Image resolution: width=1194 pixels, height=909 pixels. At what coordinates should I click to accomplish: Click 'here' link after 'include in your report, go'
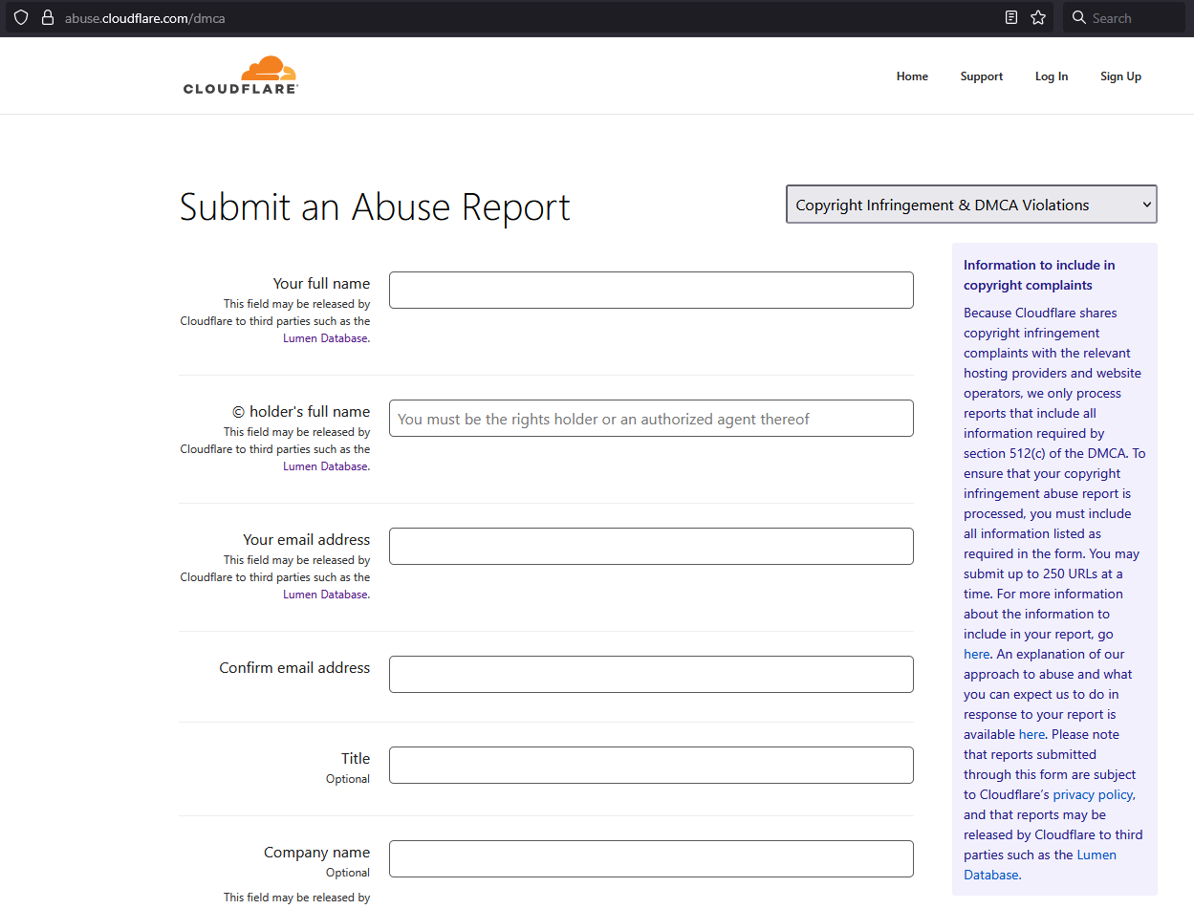click(976, 654)
